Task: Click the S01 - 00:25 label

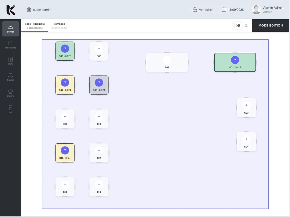Action: [x=235, y=68]
